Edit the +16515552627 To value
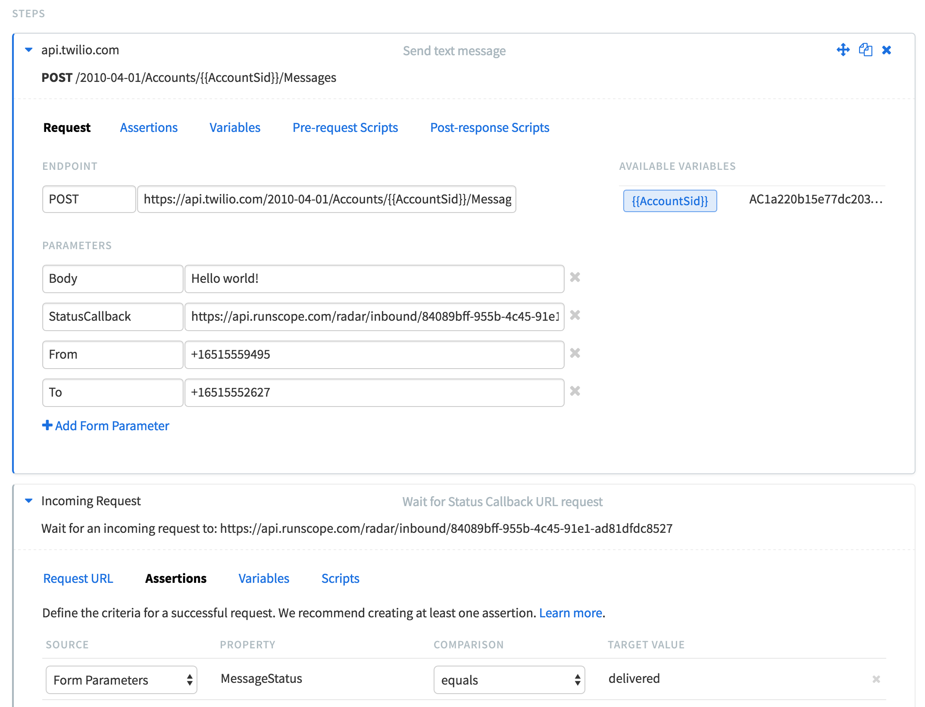The width and height of the screenshot is (925, 707). [x=375, y=392]
